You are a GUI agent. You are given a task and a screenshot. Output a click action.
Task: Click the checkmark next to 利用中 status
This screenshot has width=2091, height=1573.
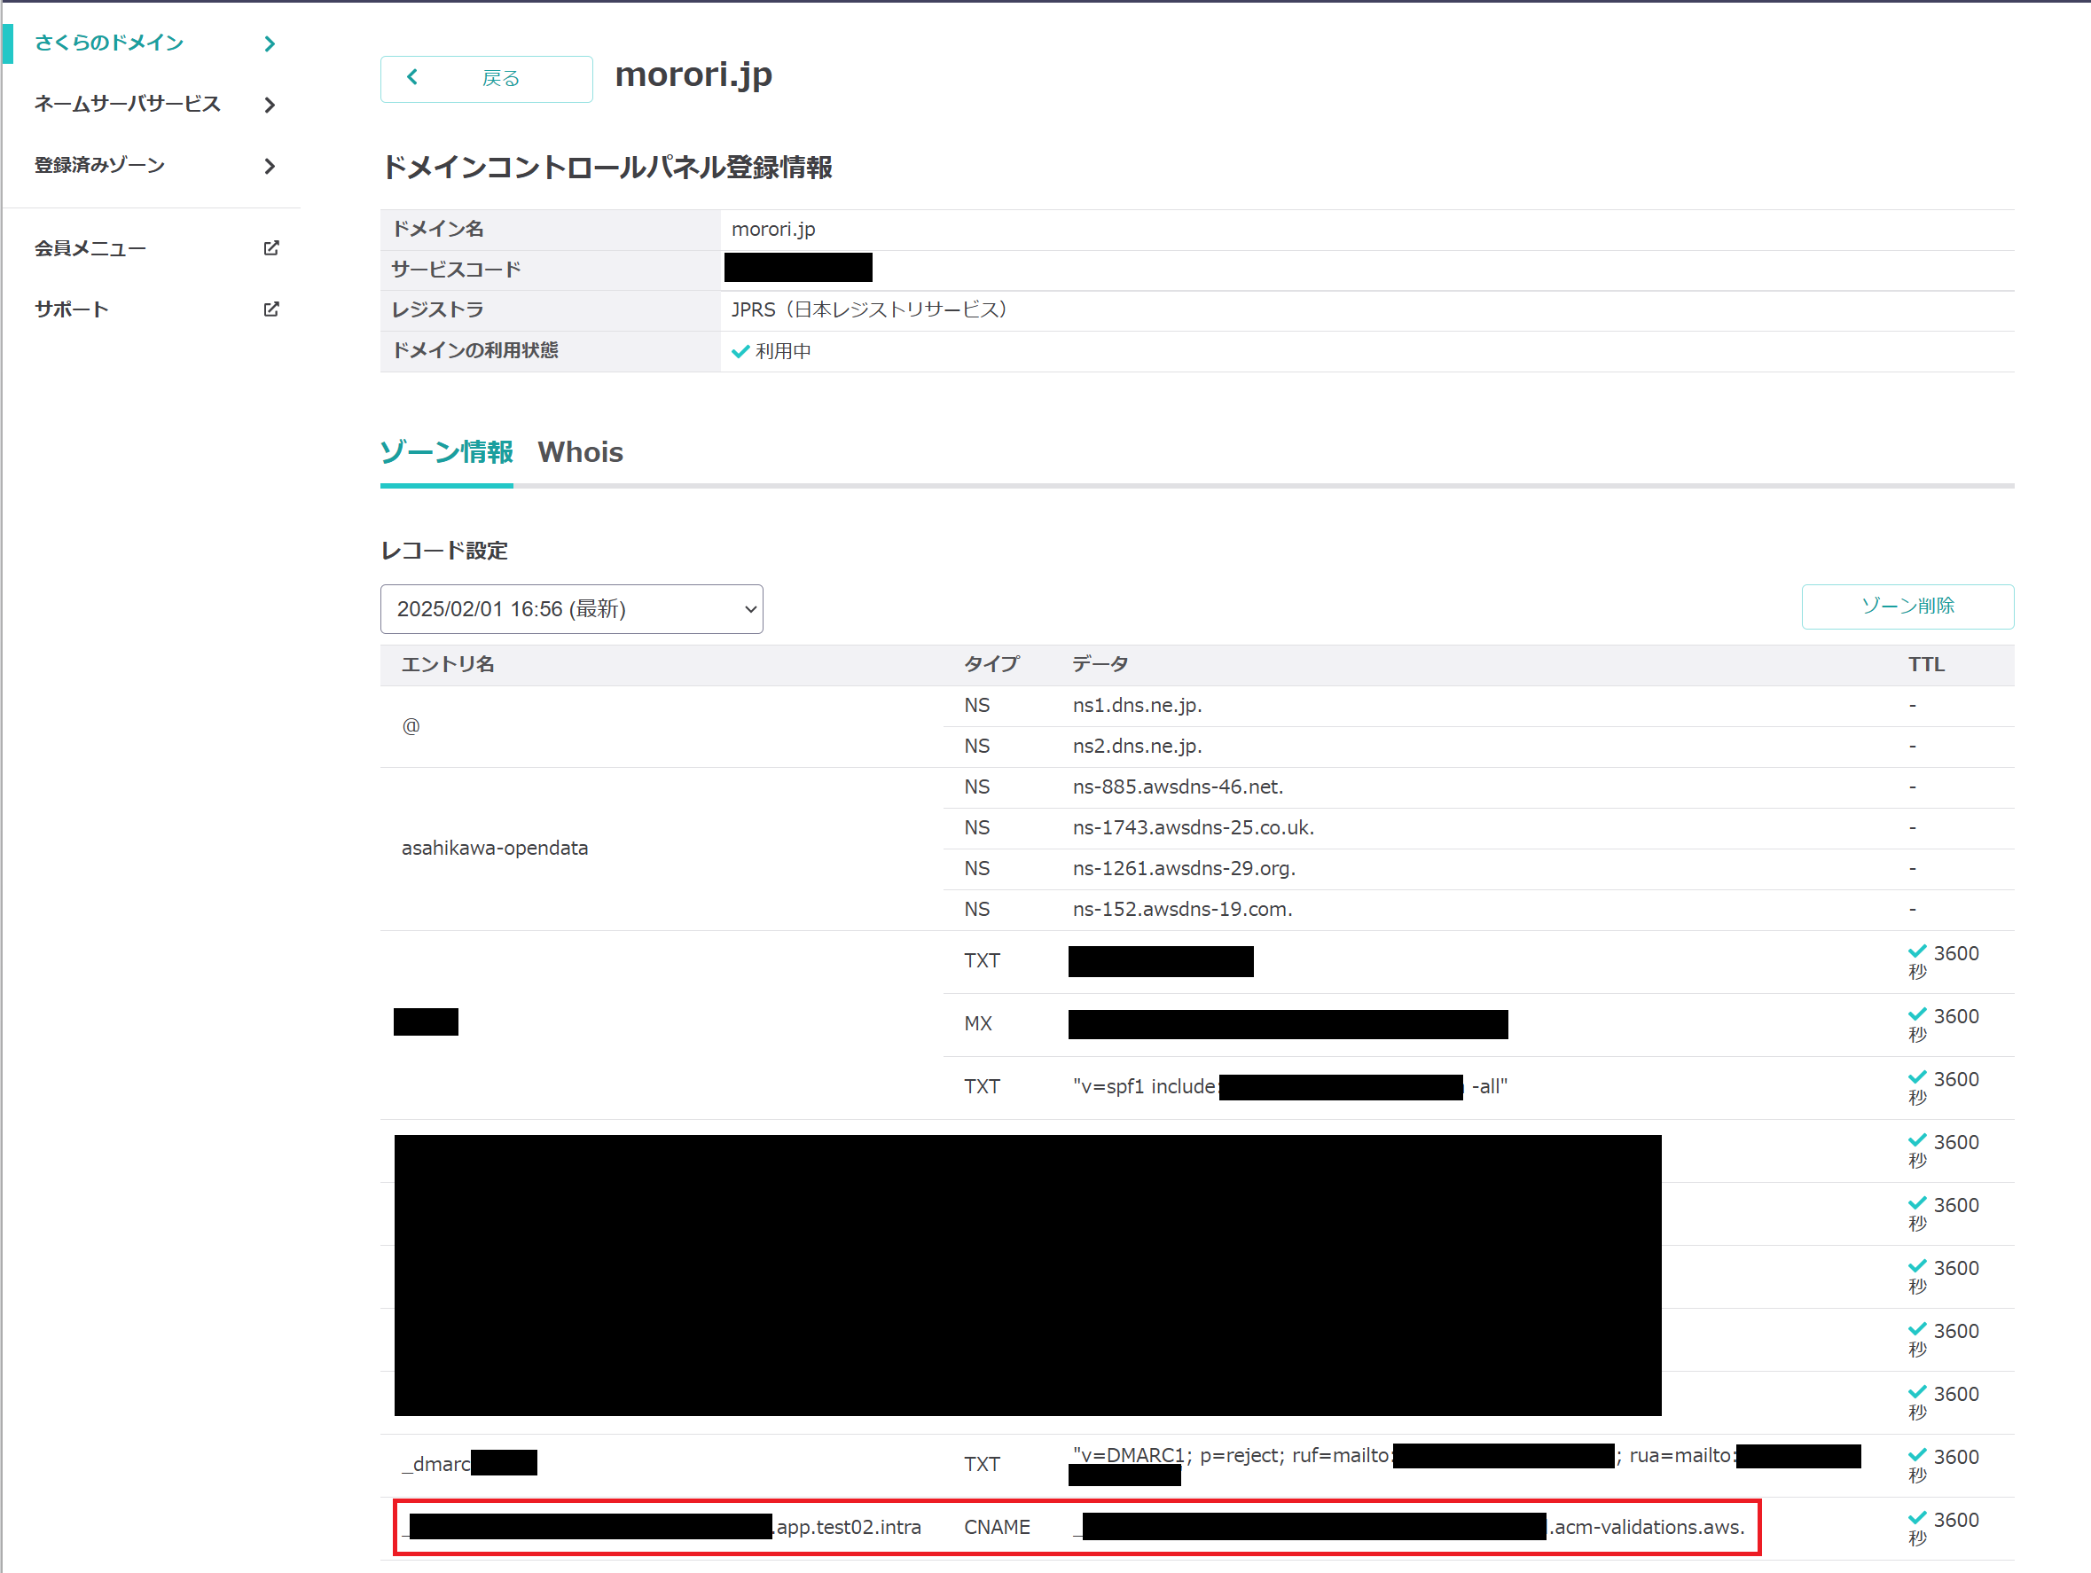click(x=740, y=351)
